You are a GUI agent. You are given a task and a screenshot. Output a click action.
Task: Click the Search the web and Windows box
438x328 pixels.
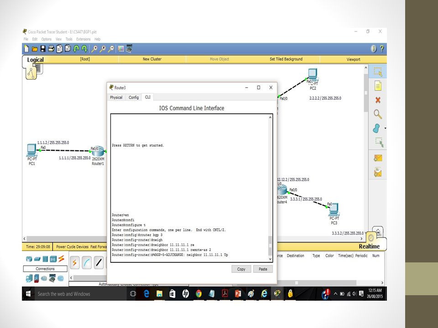click(x=80, y=294)
